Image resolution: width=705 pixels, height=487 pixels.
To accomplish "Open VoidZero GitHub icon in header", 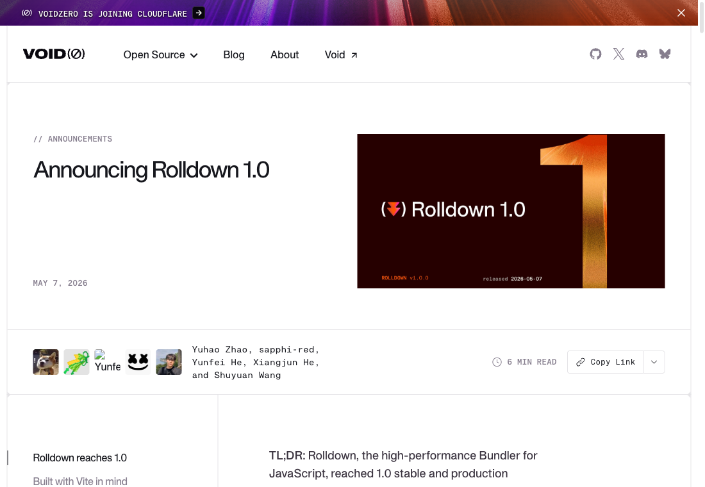I will 595,54.
